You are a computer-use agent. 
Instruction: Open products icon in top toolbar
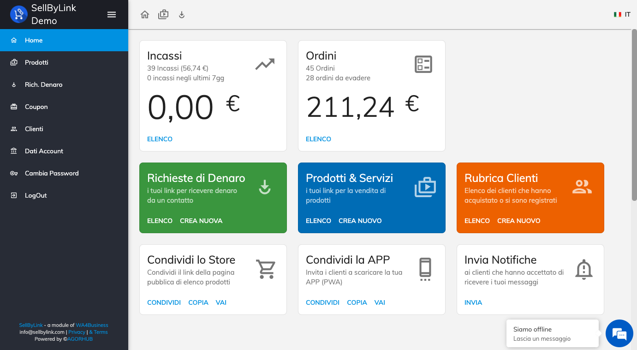click(163, 15)
